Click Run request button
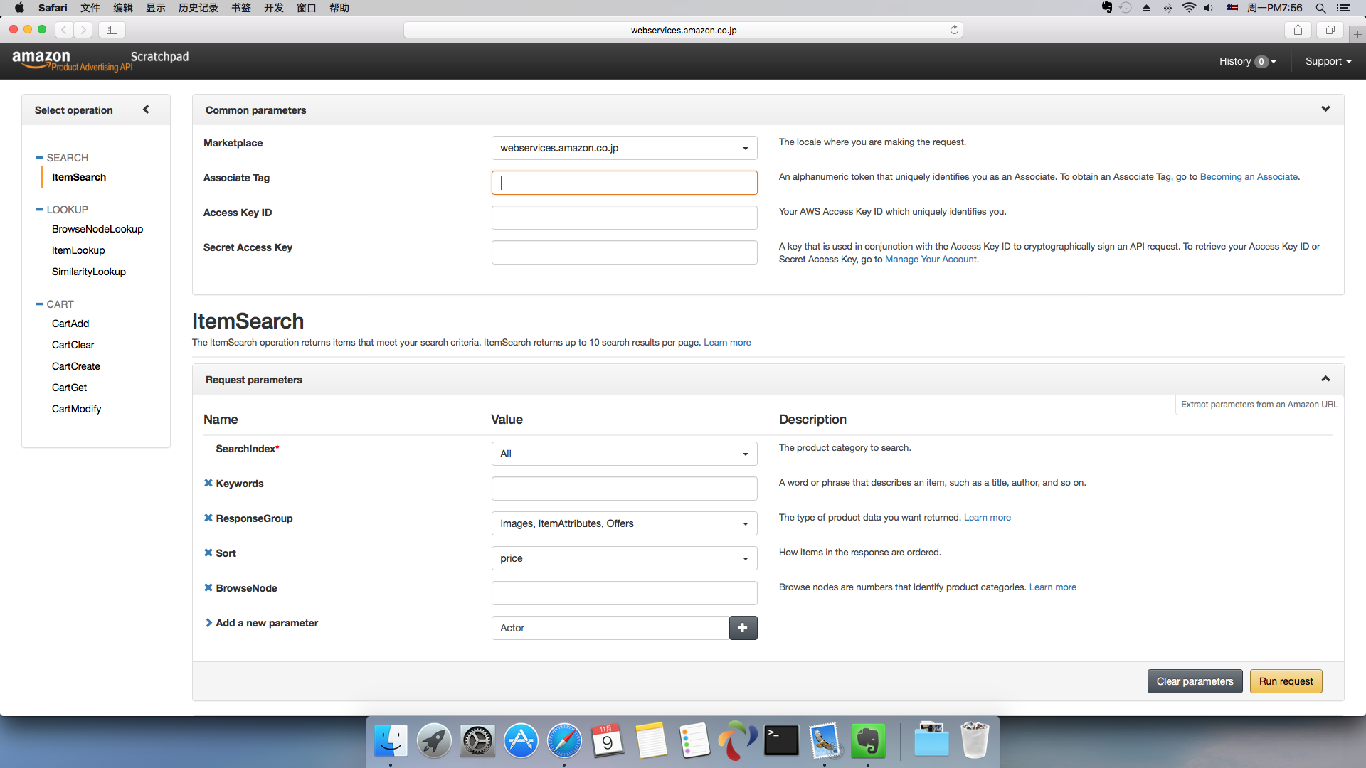 [1286, 681]
